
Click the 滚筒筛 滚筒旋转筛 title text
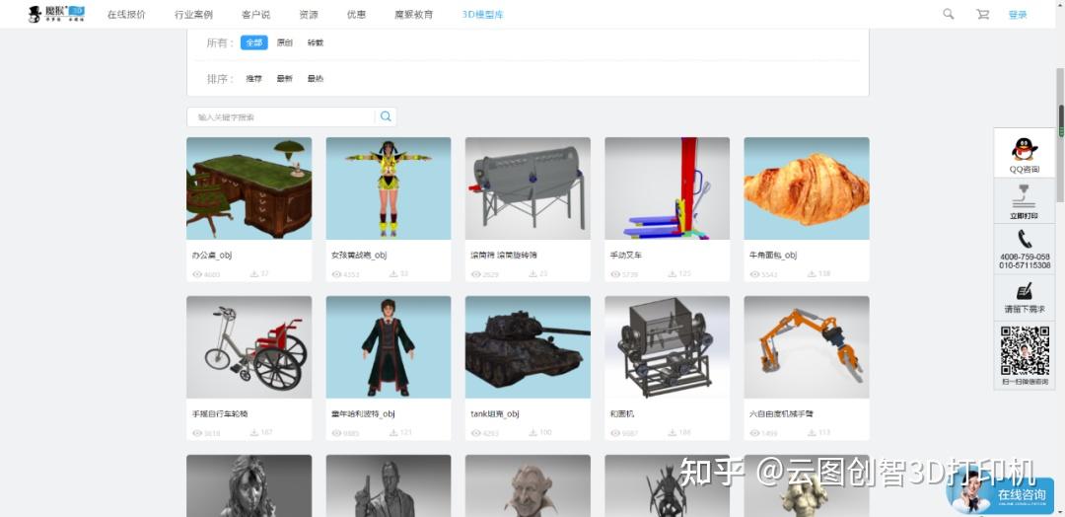504,256
